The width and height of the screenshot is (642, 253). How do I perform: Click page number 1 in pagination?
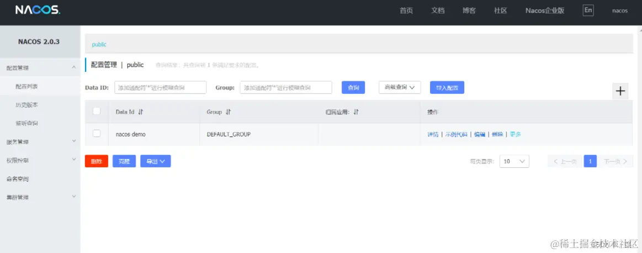click(590, 161)
